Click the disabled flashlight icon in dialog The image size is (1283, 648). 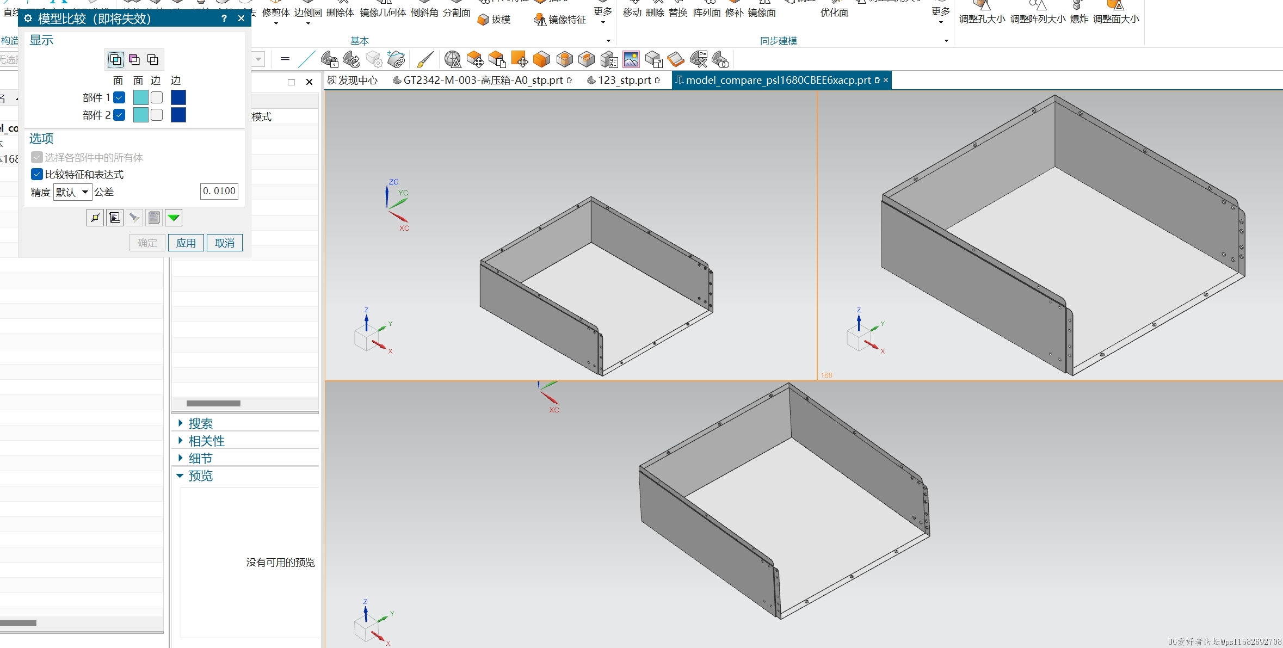click(x=134, y=218)
